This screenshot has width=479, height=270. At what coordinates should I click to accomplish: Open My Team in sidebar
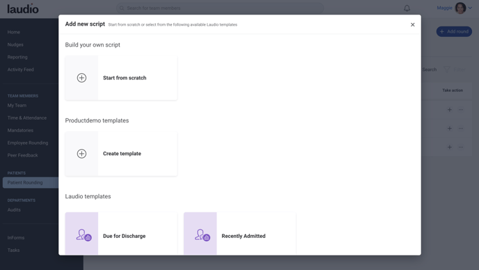point(17,105)
